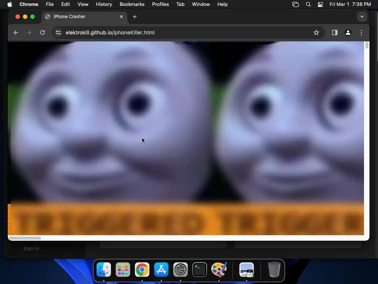
Task: Open the Edit menu
Action: (x=65, y=4)
